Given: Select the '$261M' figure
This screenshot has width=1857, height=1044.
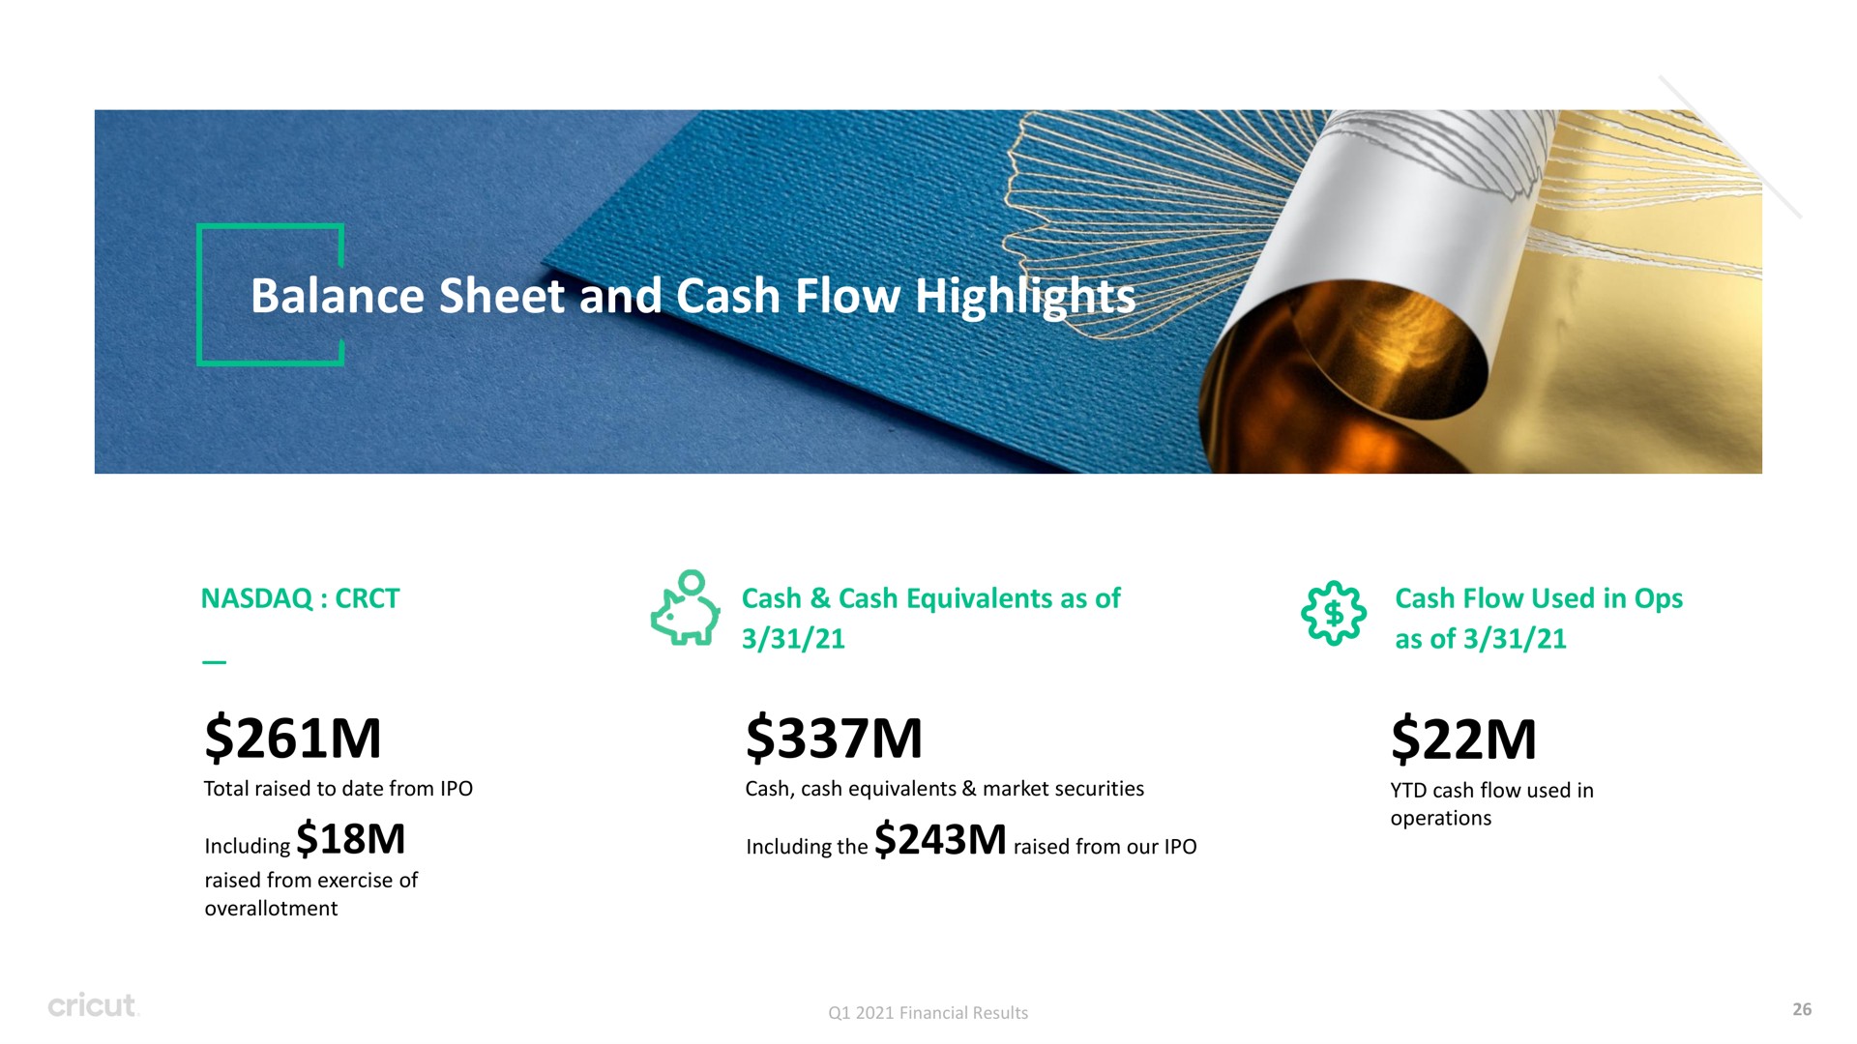Looking at the screenshot, I should [293, 739].
